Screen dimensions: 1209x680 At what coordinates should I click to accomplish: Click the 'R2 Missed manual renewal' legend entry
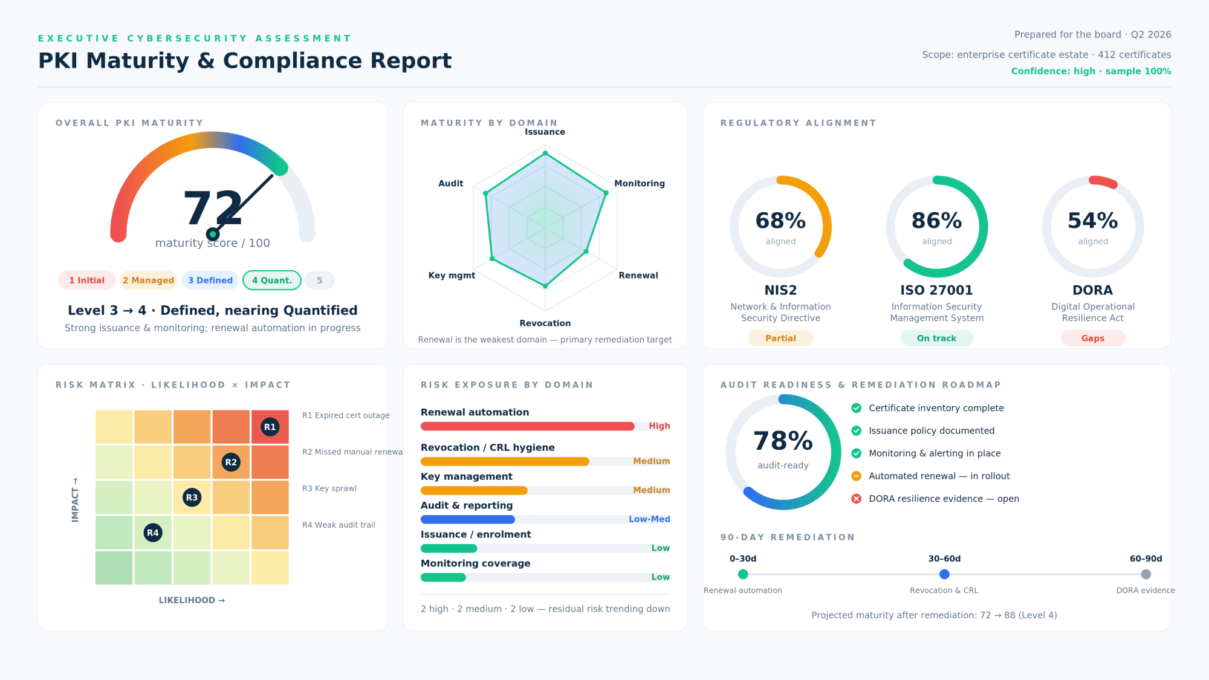pos(352,452)
